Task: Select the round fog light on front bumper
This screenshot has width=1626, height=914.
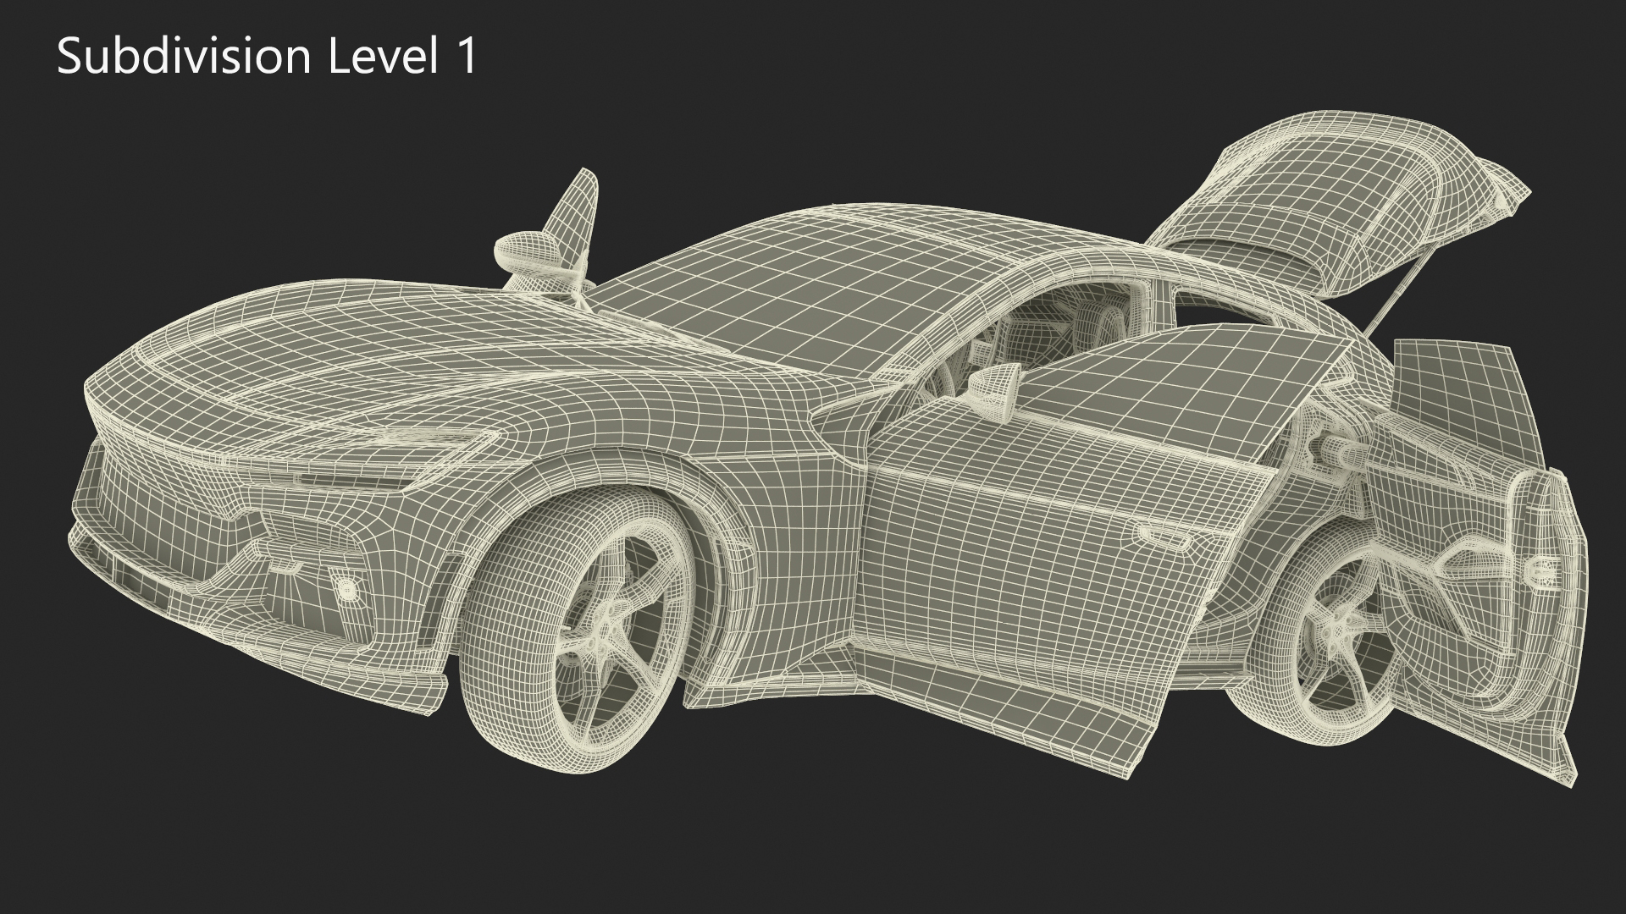Action: coord(346,589)
